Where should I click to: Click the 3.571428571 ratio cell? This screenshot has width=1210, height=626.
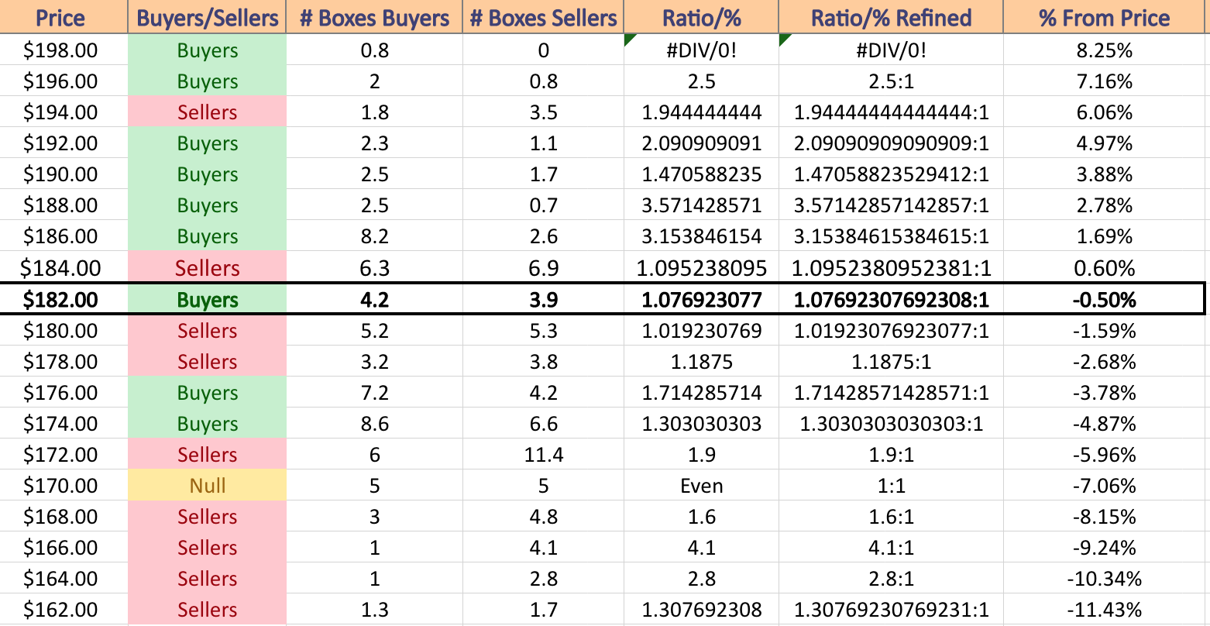[701, 205]
